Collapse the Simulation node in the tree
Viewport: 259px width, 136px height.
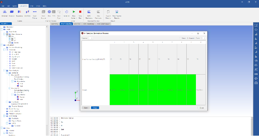[2, 45]
